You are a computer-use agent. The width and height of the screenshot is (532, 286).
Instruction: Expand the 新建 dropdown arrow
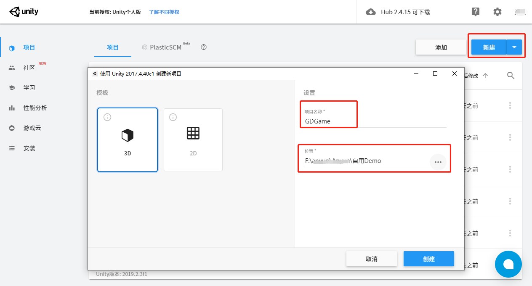pos(514,47)
